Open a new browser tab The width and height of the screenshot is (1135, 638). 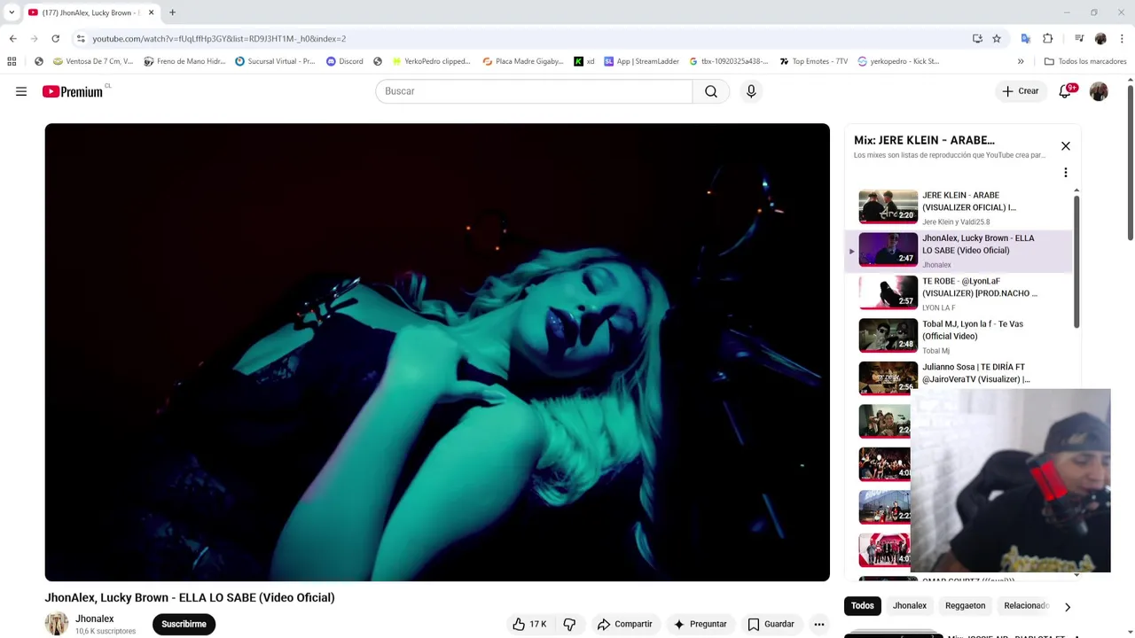point(172,12)
